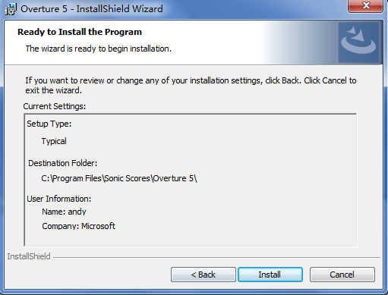388x295 pixels.
Task: Click the 'Current Settings:' label
Action: point(55,106)
